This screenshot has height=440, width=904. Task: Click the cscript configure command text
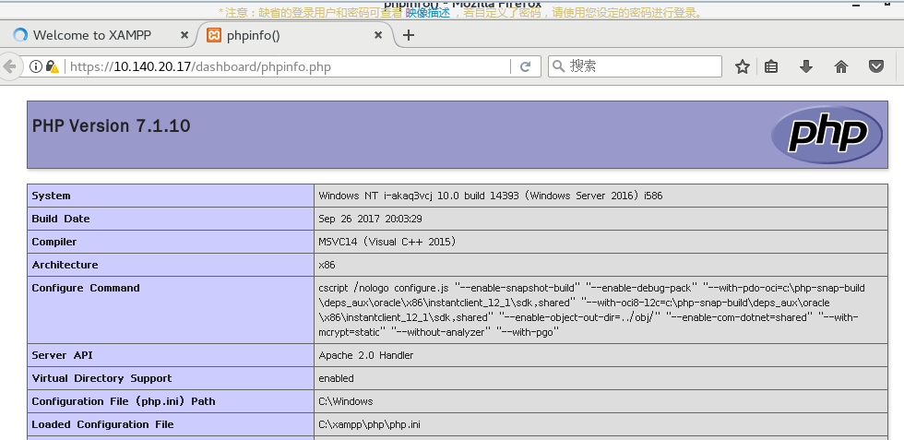591,310
